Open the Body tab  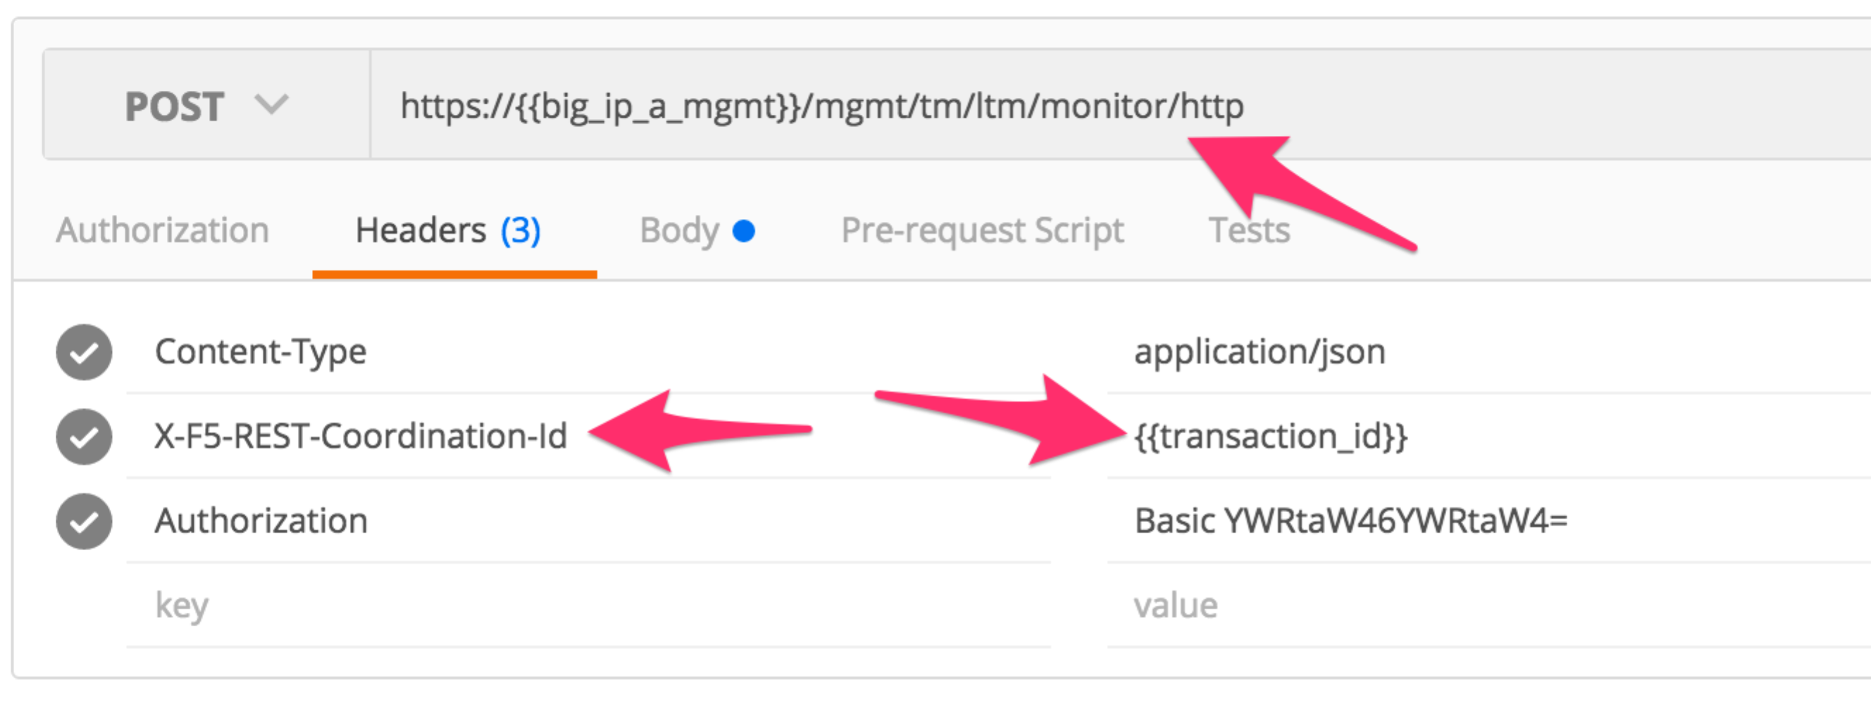[697, 231]
